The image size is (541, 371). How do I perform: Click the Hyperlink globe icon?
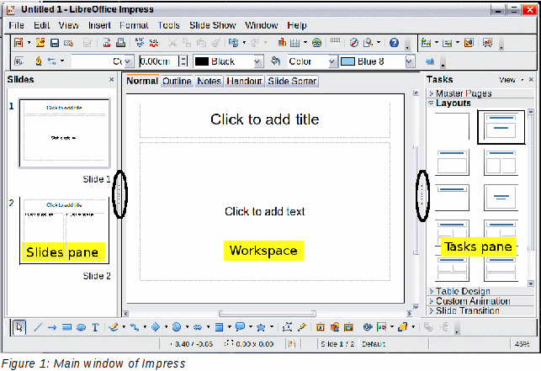click(316, 43)
